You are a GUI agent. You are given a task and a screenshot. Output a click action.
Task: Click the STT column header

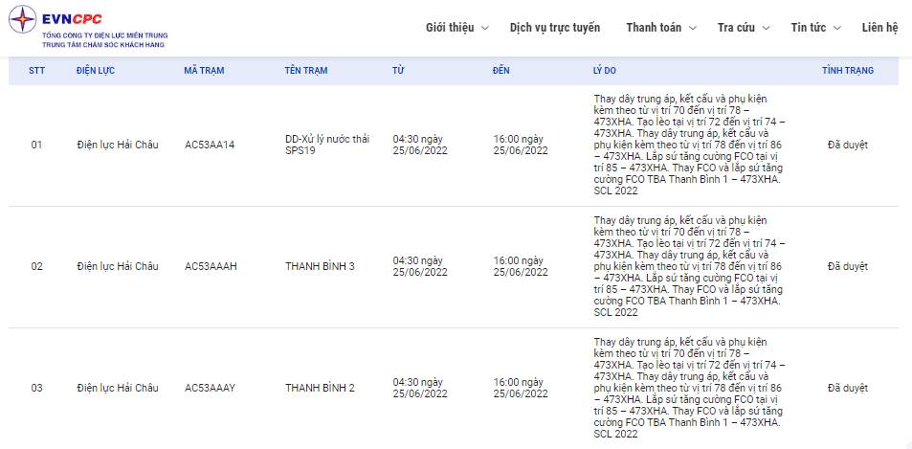36,71
